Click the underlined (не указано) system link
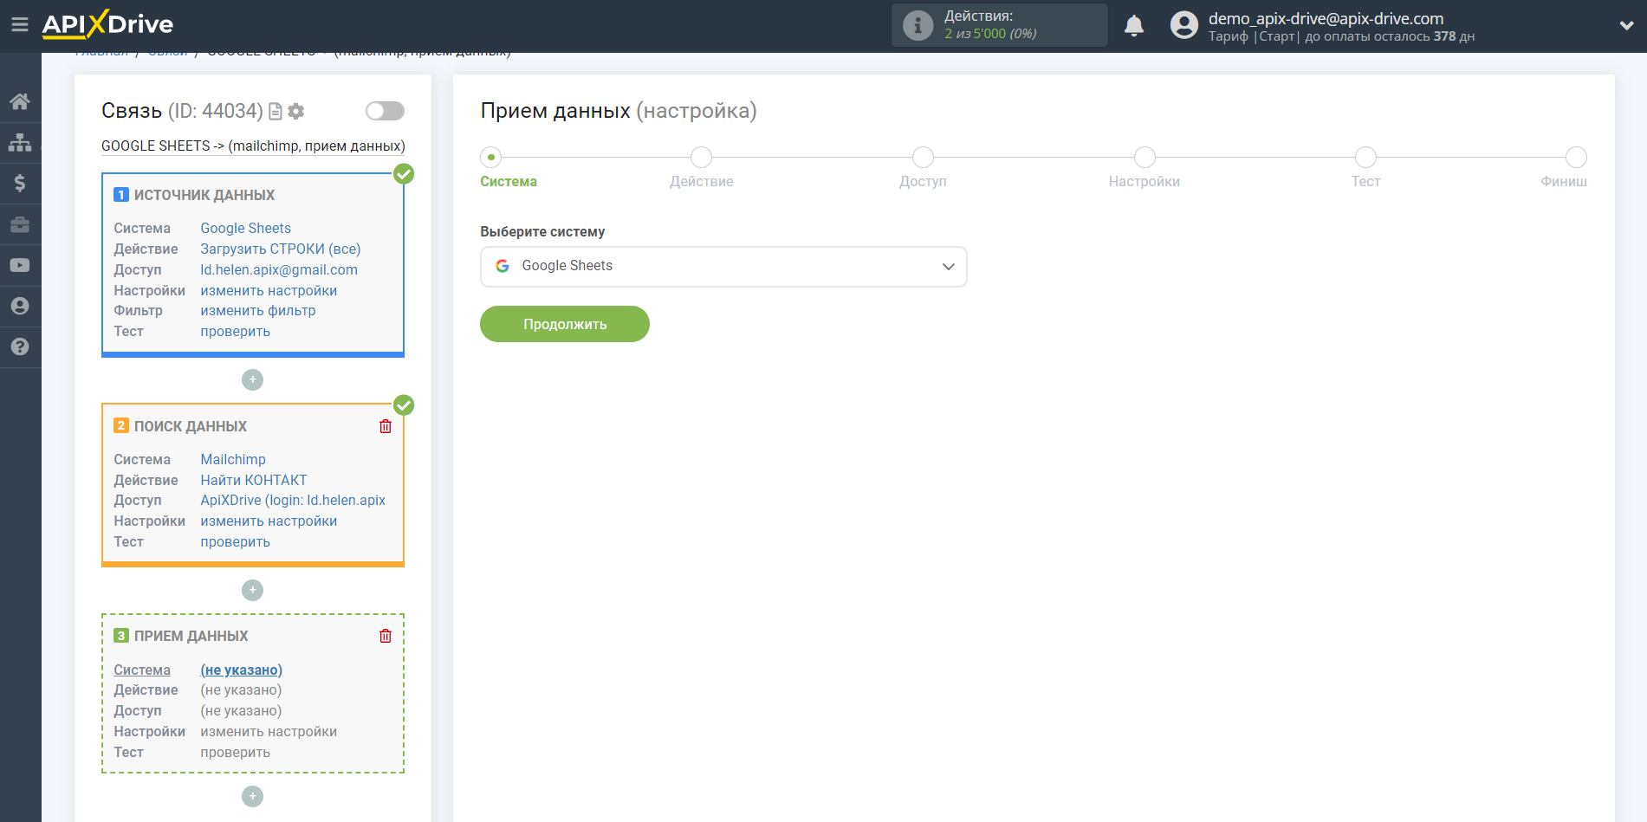The width and height of the screenshot is (1647, 822). [242, 670]
